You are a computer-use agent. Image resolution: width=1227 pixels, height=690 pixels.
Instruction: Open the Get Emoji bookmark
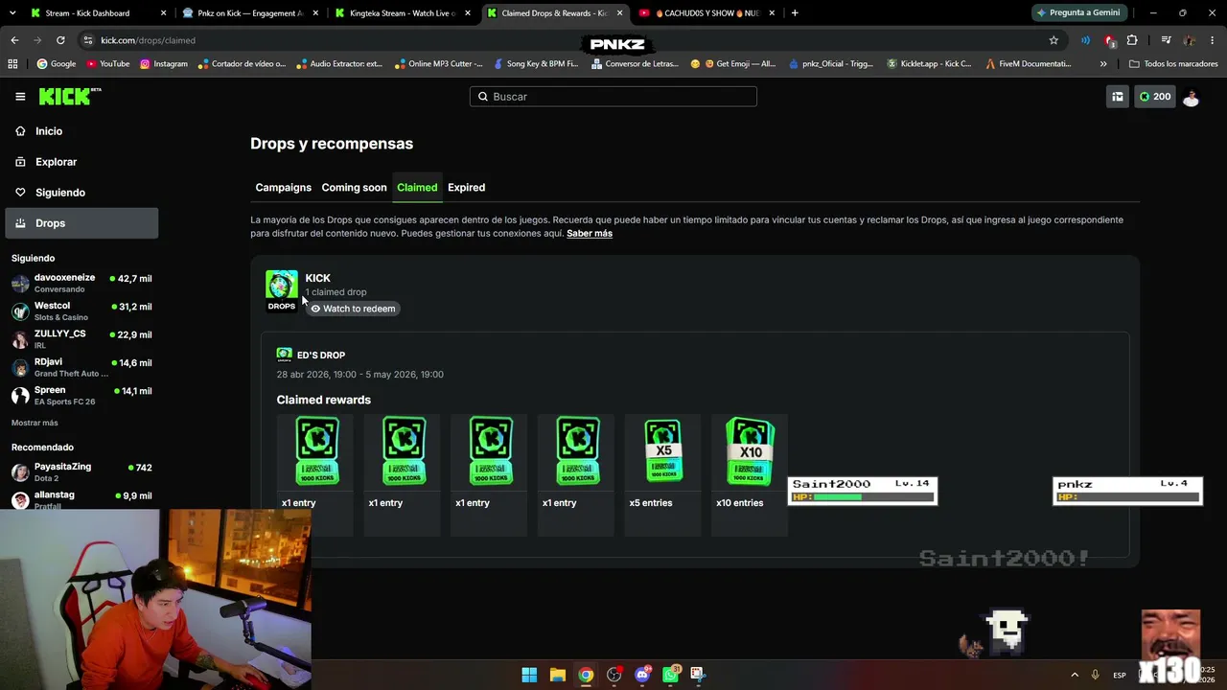click(x=733, y=64)
